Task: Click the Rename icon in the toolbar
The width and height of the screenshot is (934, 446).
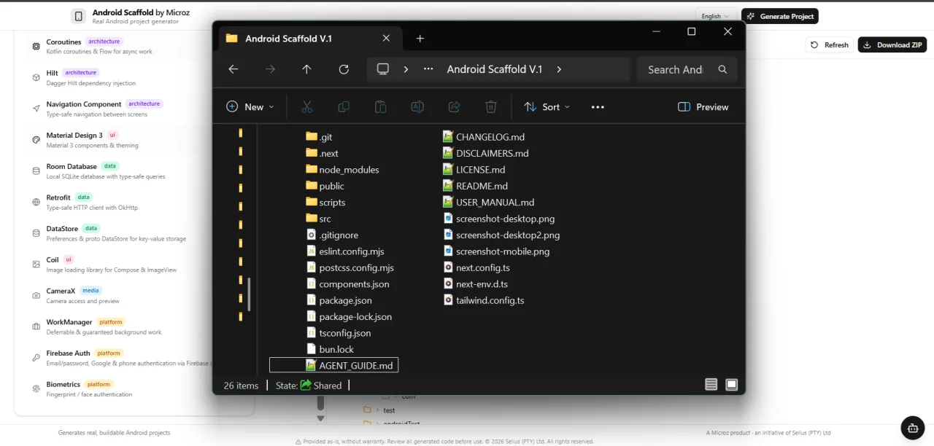Action: (417, 107)
